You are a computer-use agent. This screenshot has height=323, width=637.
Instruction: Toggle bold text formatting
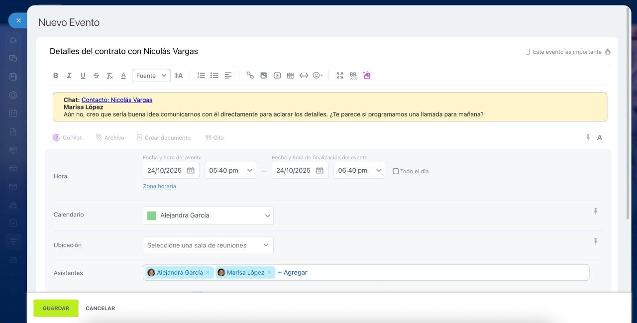coord(56,76)
